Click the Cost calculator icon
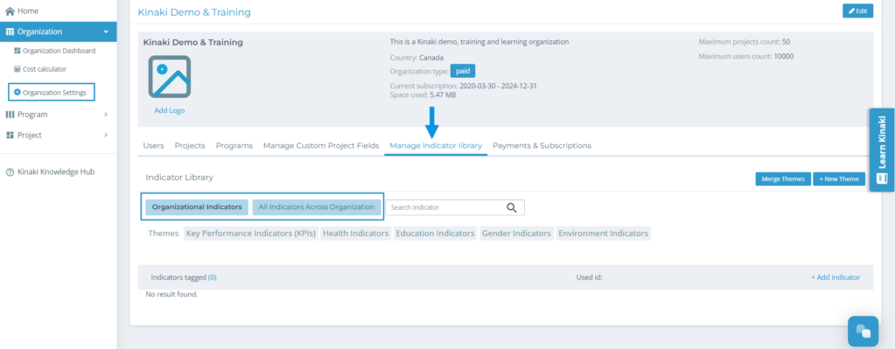Viewport: 896px width, 349px height. tap(17, 69)
